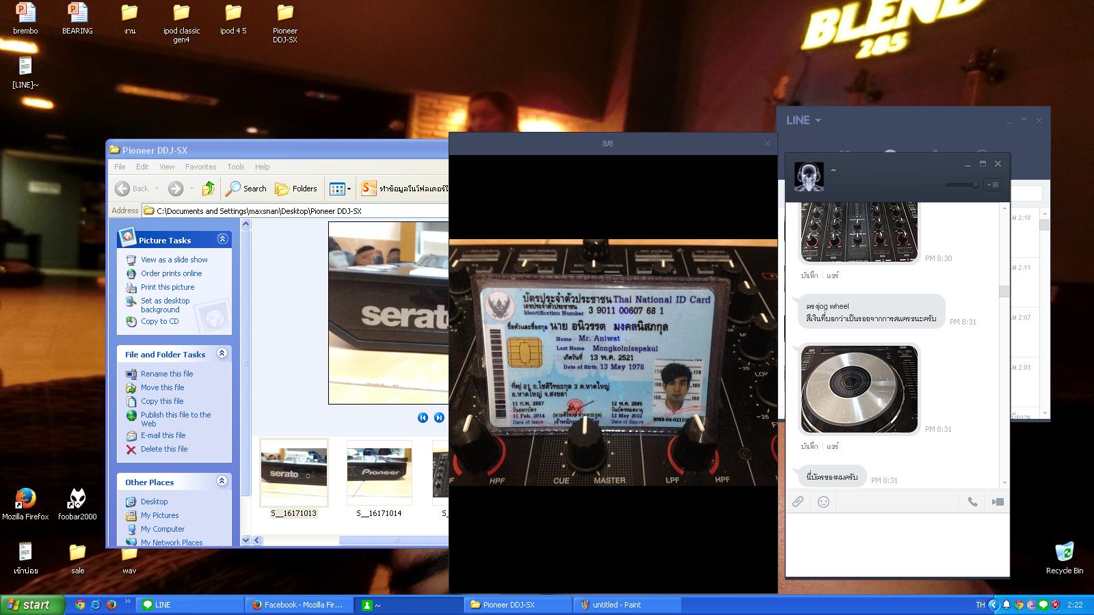Click E-mail this file task
The width and height of the screenshot is (1094, 615).
coord(163,435)
